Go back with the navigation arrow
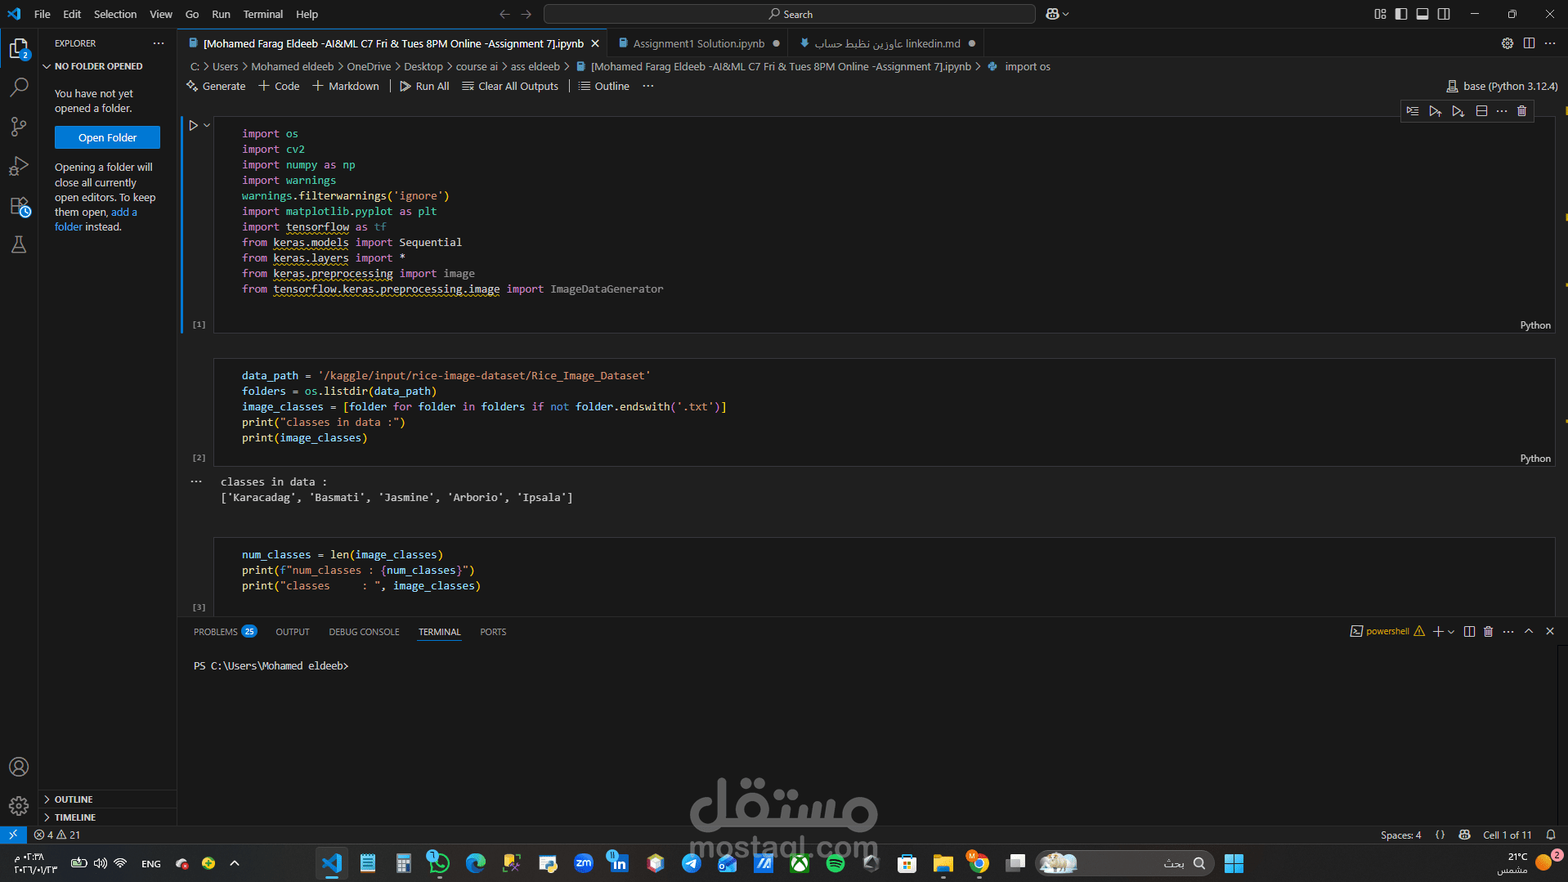 pyautogui.click(x=504, y=14)
